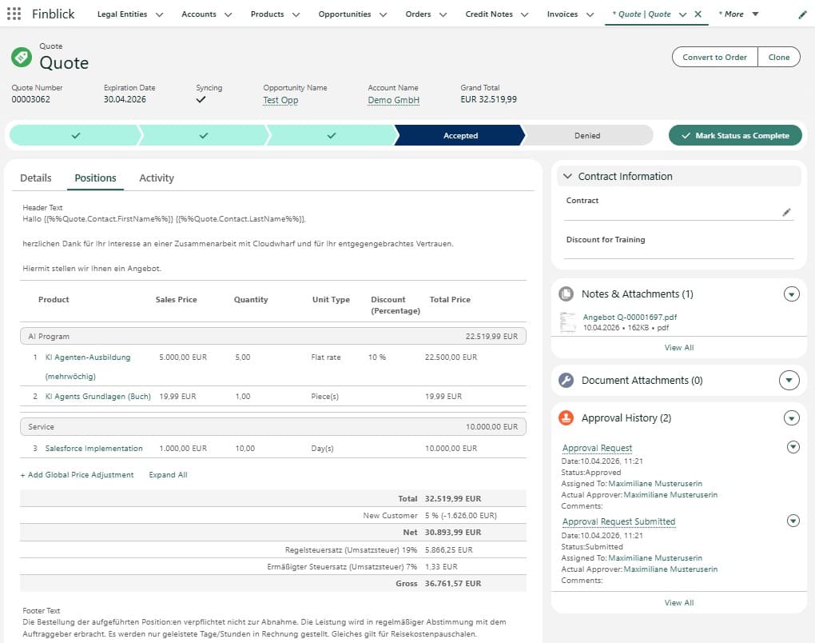Open Approval Request Submitted row actions menu

(x=793, y=520)
